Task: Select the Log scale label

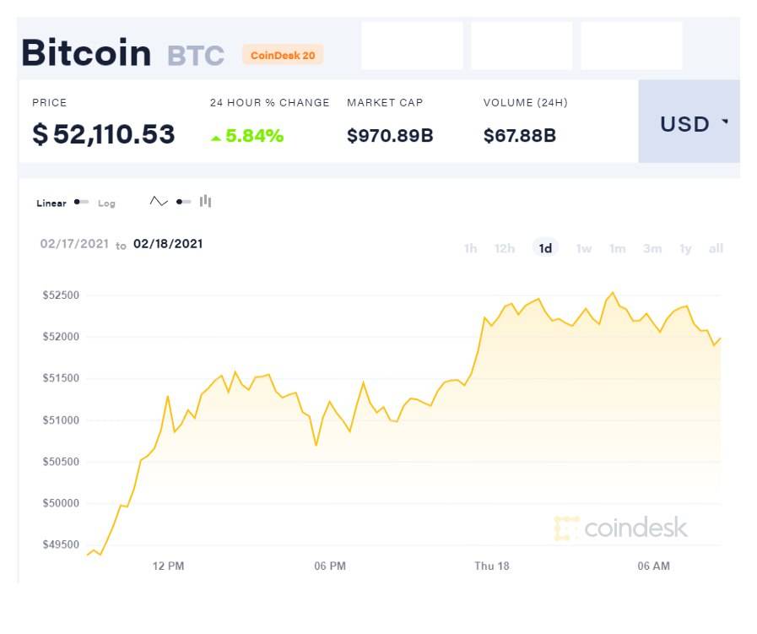Action: click(x=106, y=203)
